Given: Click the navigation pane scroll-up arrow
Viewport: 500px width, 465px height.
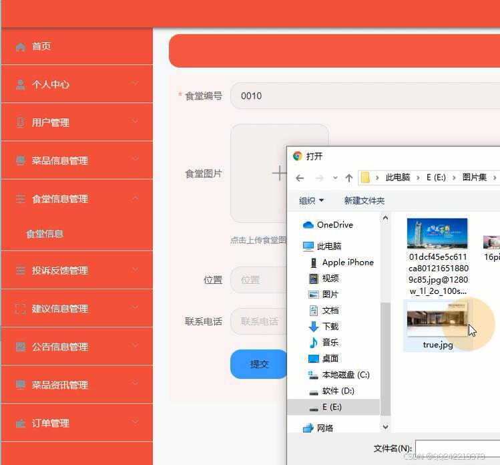Looking at the screenshot, I should (x=386, y=218).
